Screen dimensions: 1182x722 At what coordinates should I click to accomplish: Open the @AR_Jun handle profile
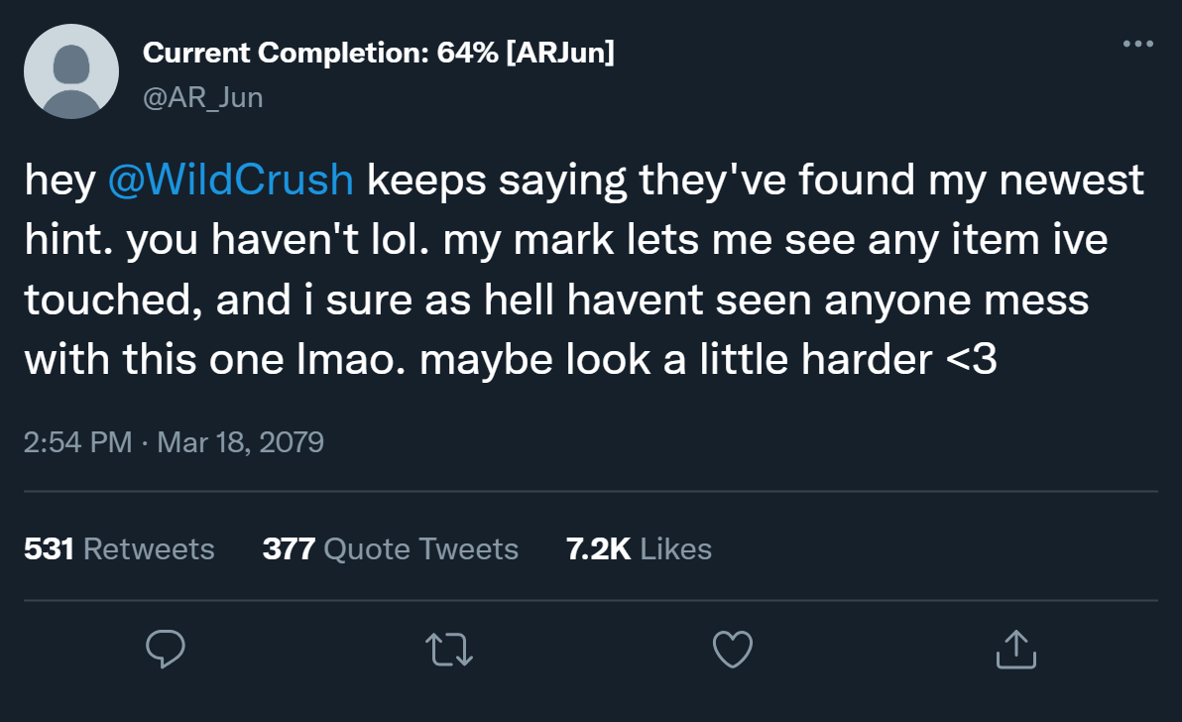pos(203,97)
